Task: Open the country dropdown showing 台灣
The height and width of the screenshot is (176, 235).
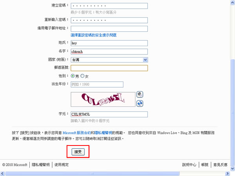Action: (109, 60)
